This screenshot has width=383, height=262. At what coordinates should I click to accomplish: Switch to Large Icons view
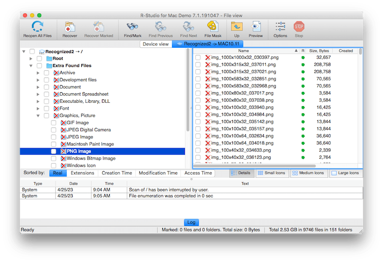345,173
